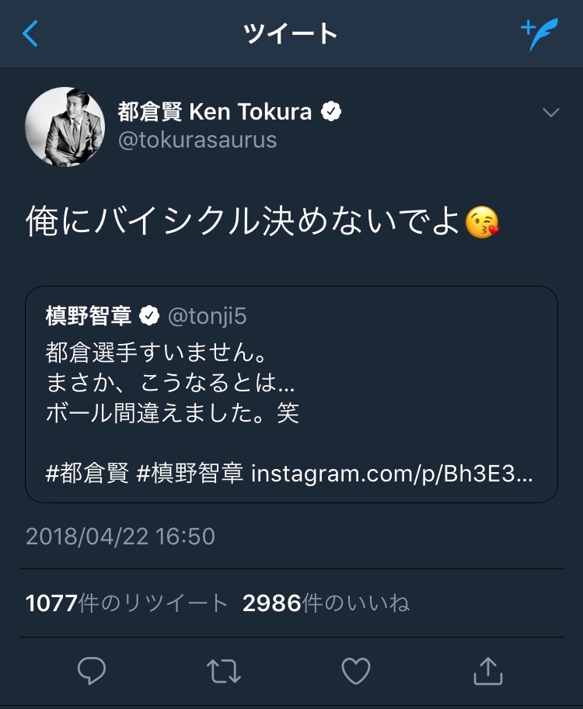View the 2986 likes list
Image resolution: width=583 pixels, height=709 pixels.
pyautogui.click(x=326, y=603)
